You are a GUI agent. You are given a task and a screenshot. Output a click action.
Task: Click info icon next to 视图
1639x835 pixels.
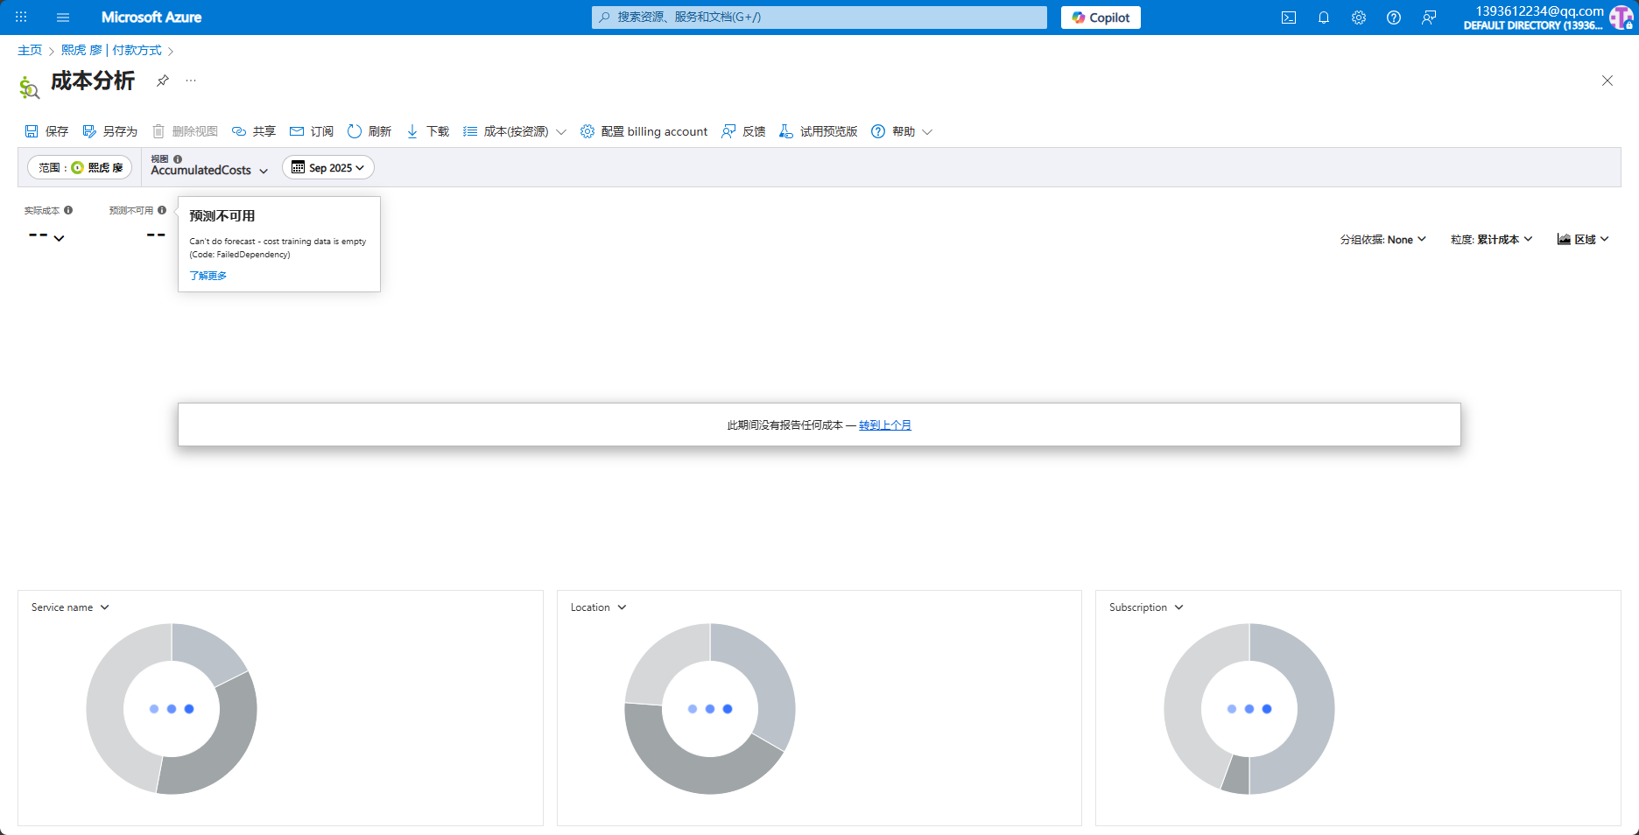coord(178,159)
